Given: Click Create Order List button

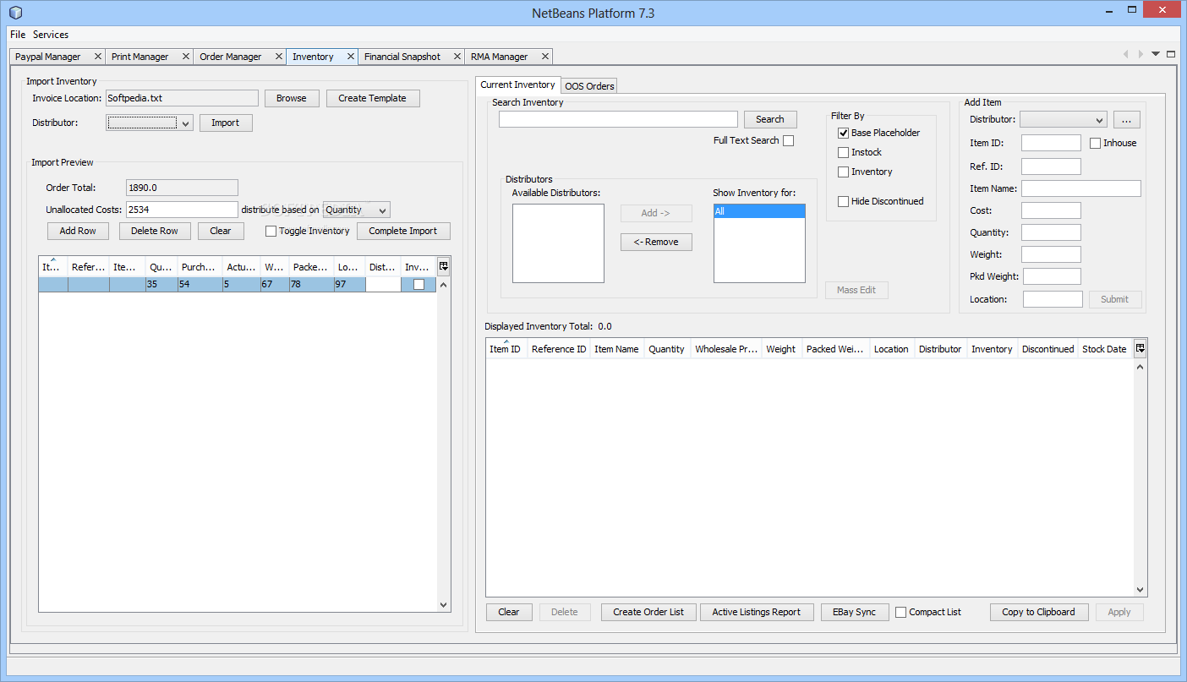Looking at the screenshot, I should [x=648, y=612].
